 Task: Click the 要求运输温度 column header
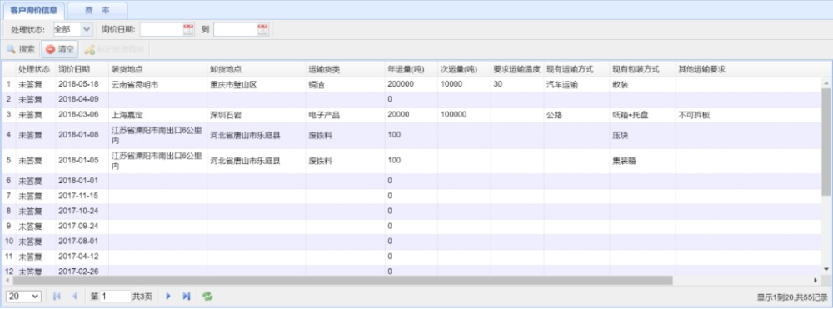pos(516,70)
